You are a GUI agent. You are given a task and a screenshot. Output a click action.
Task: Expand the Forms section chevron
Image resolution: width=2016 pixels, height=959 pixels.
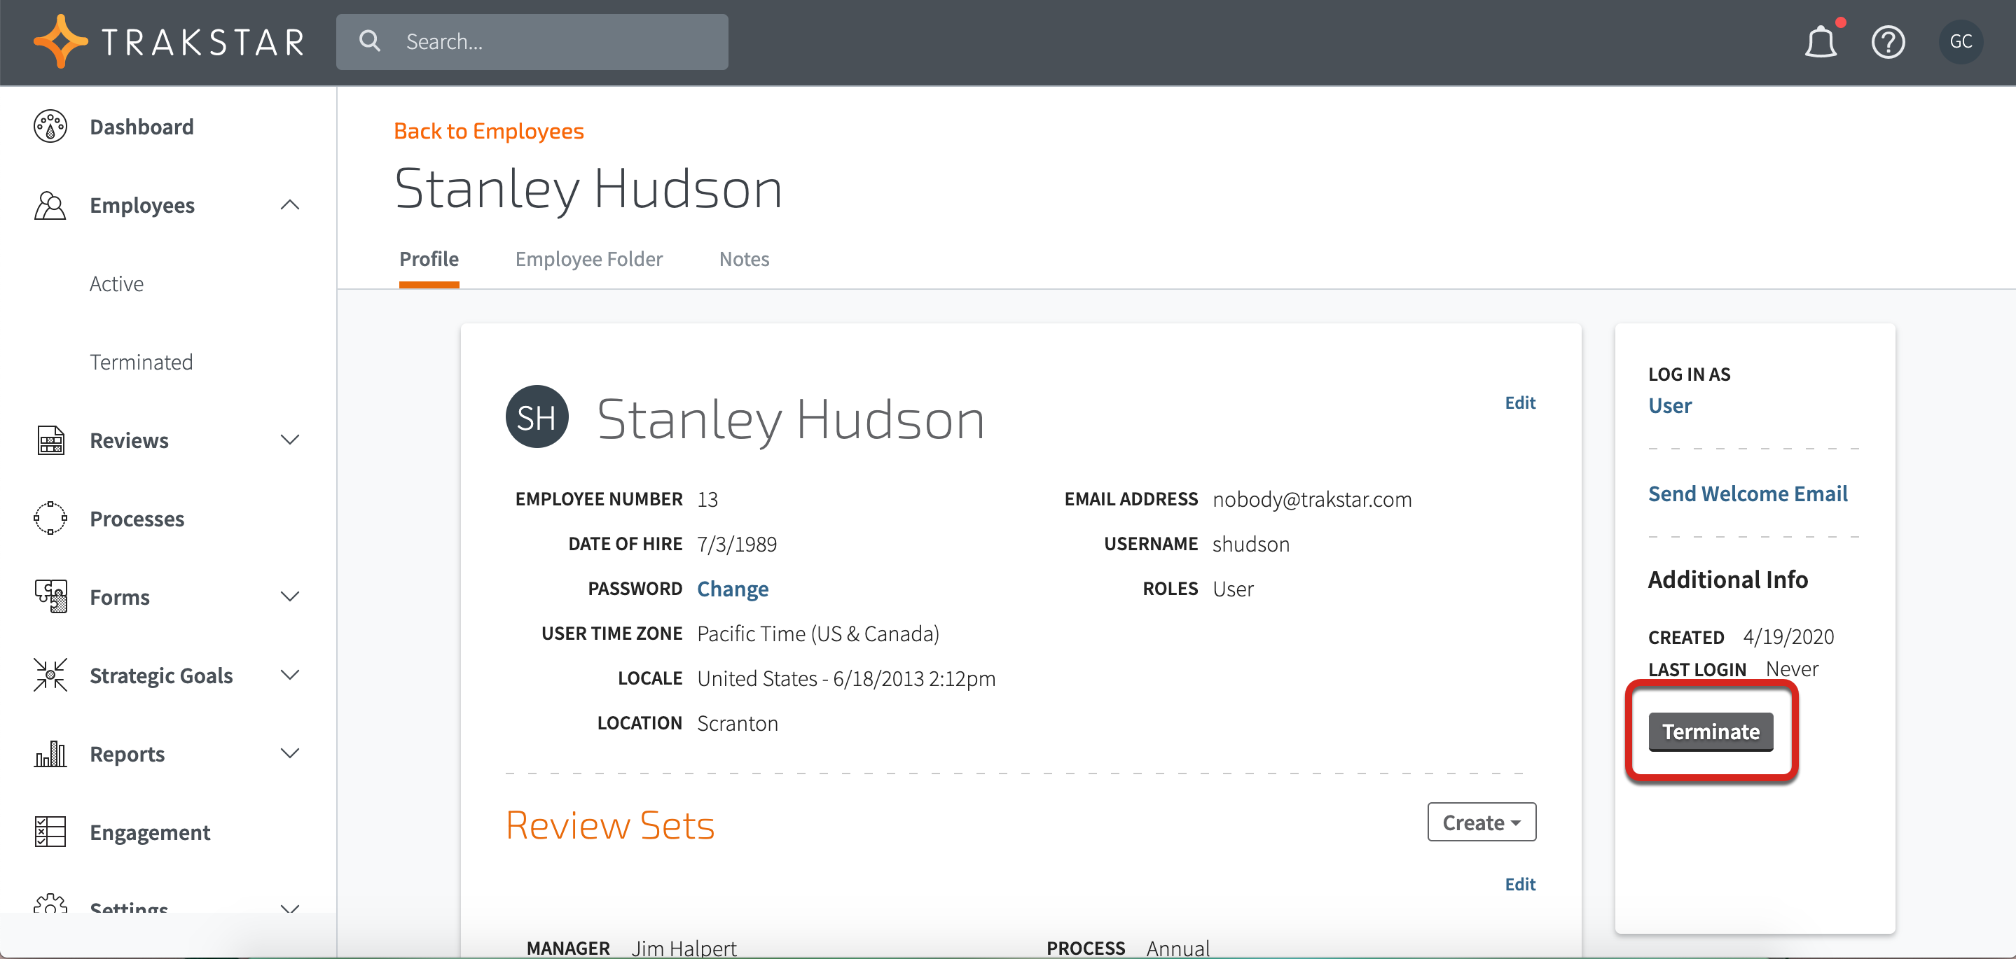click(x=289, y=596)
